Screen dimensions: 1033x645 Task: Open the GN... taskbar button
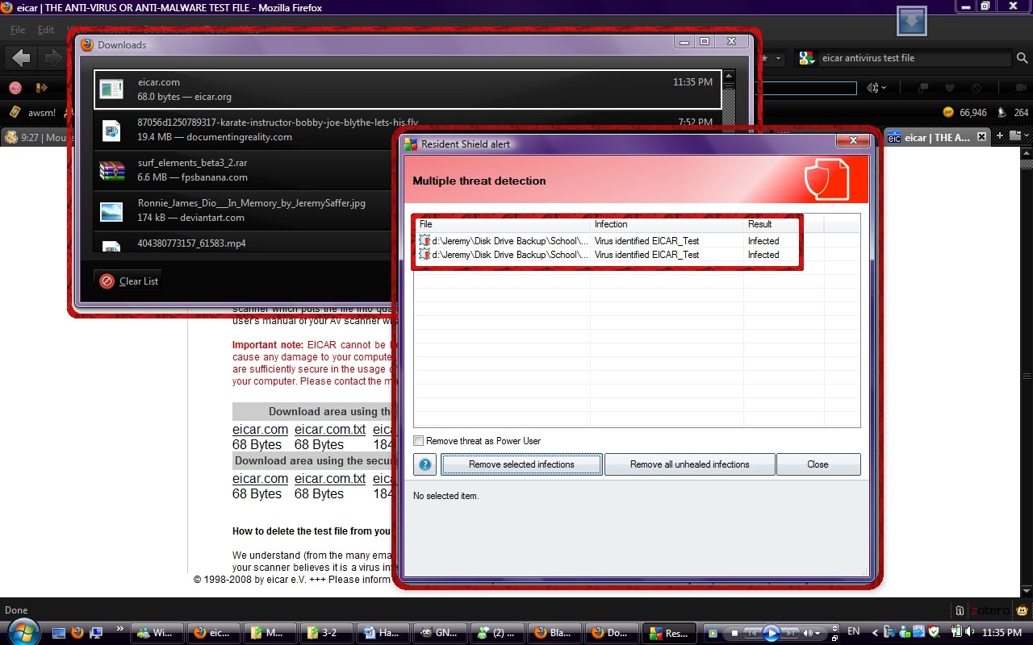point(438,633)
